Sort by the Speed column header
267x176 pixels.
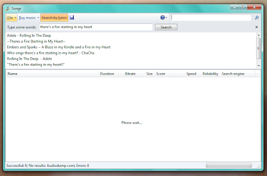187,74
